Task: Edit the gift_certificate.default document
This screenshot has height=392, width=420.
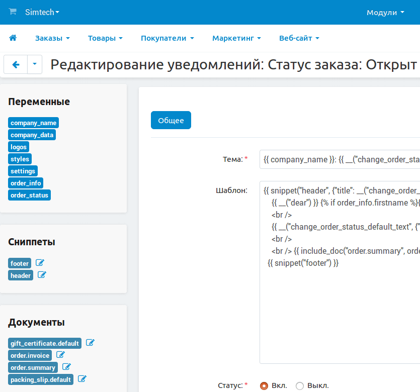Action: pyautogui.click(x=90, y=342)
